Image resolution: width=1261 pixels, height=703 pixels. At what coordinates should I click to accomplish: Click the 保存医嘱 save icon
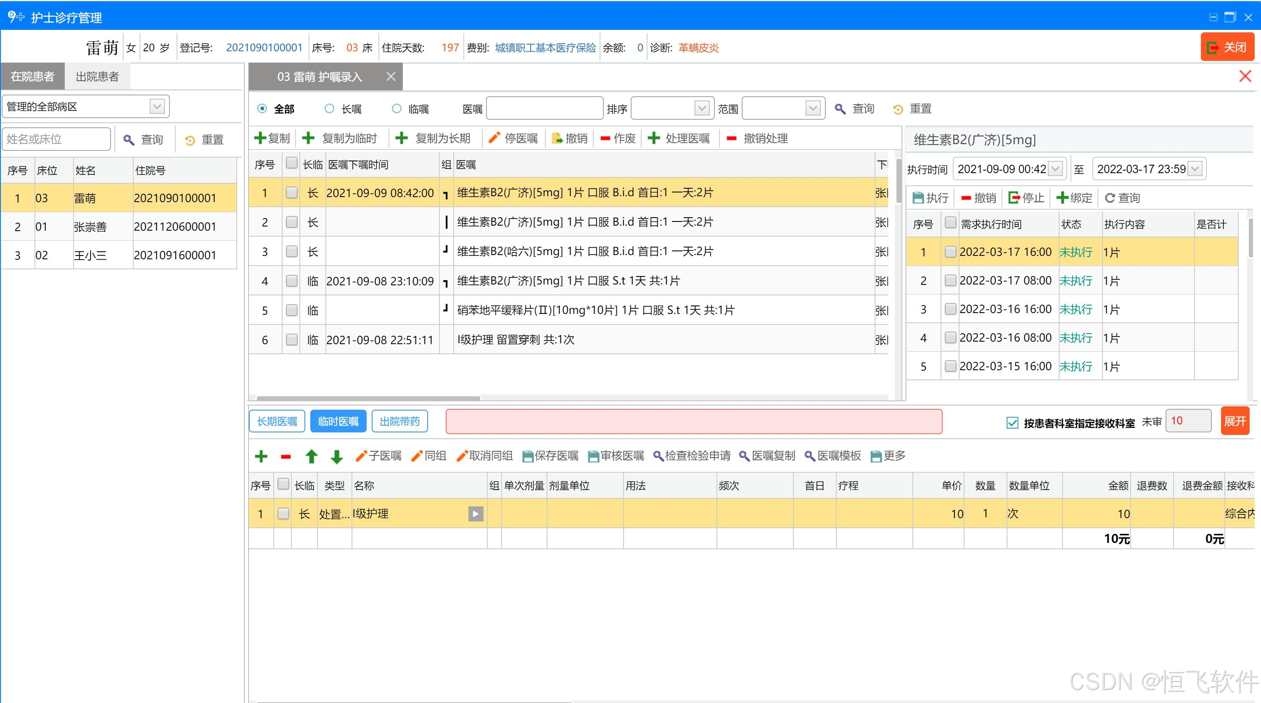[528, 456]
